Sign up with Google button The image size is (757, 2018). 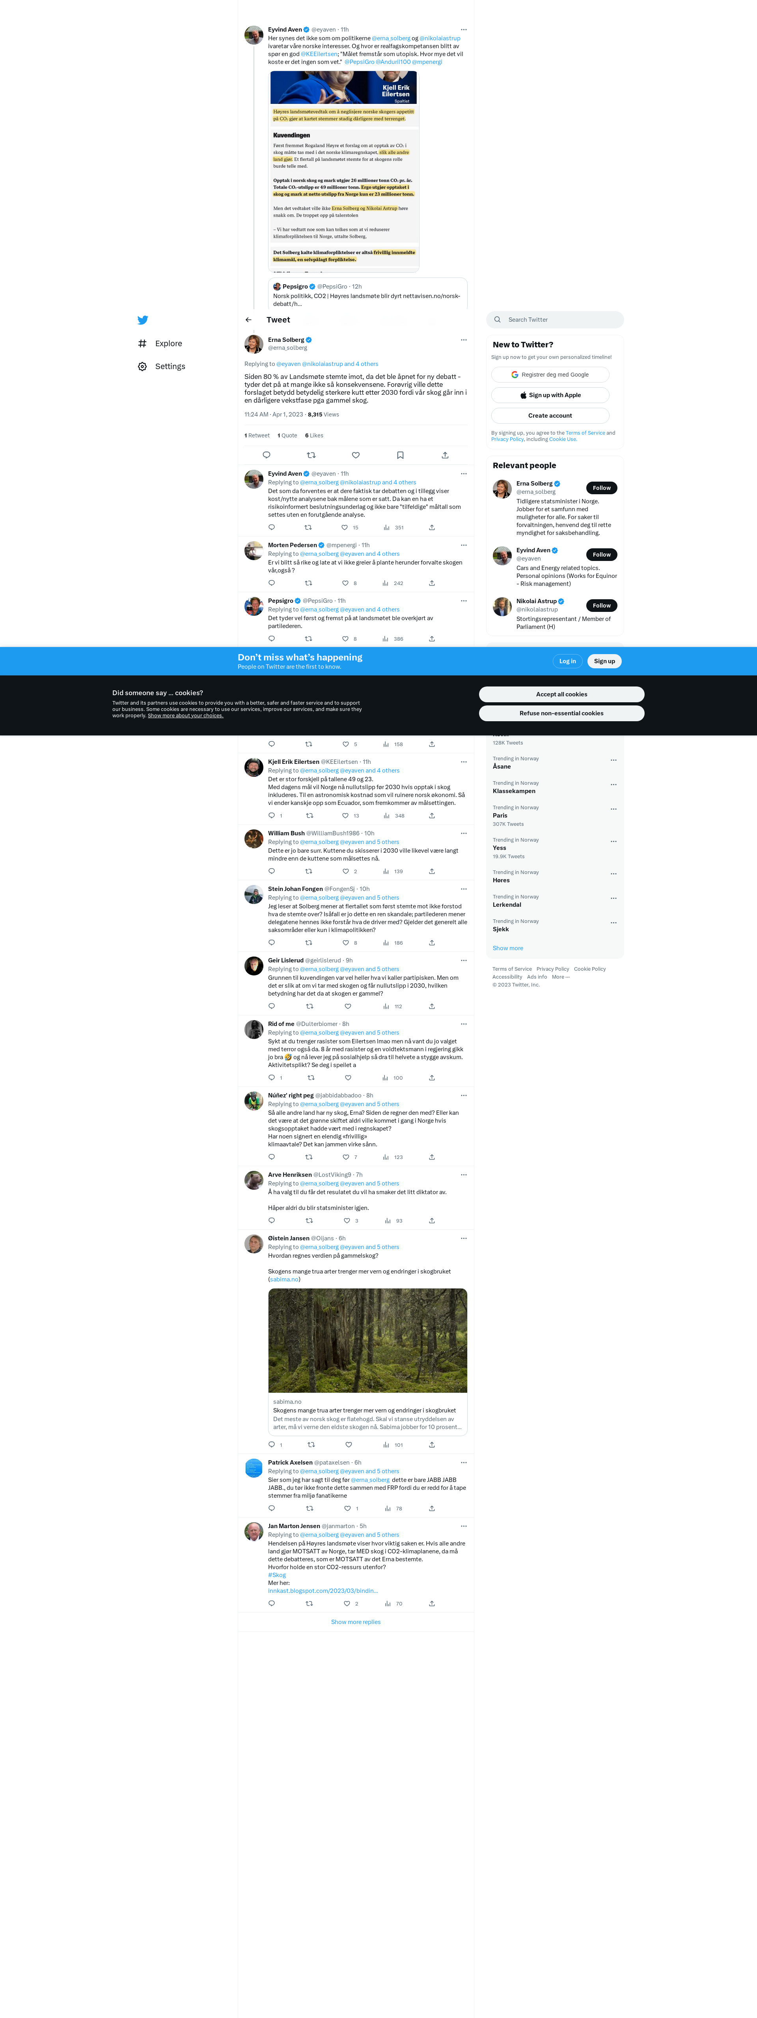pos(550,375)
